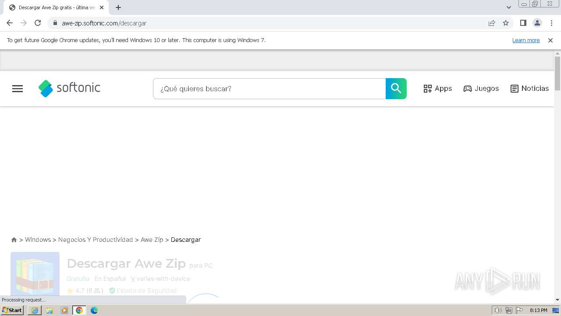Click the Show desktop button
Screen dimensions: 561x316
coord(556,310)
